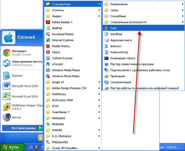185x151 pixels.
Task: Expand the WebMoney folder
Action: (x=73, y=94)
